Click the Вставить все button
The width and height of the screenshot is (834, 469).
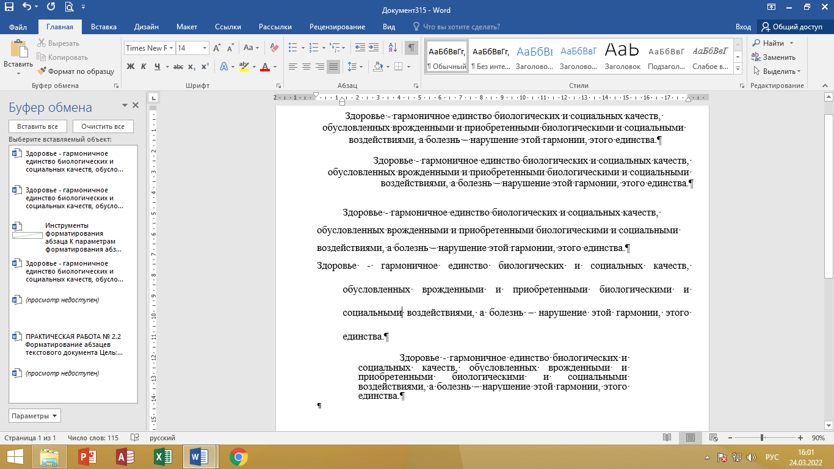pos(38,126)
